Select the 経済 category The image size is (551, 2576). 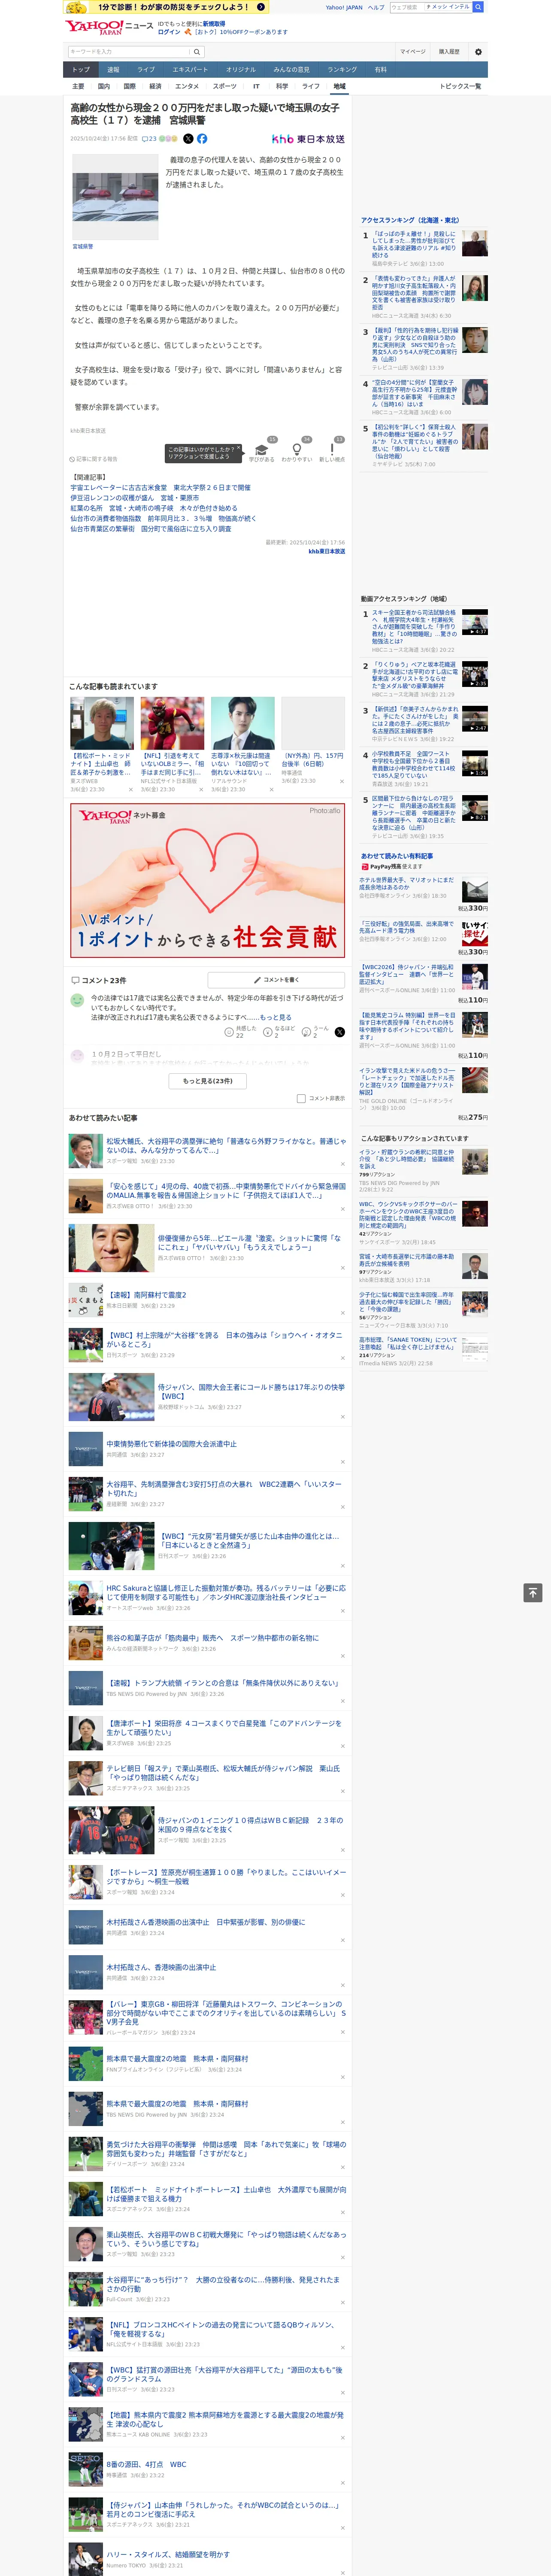(x=155, y=86)
